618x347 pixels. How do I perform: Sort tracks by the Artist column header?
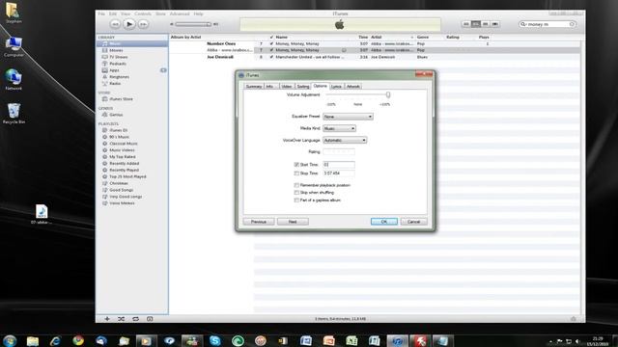pos(392,37)
